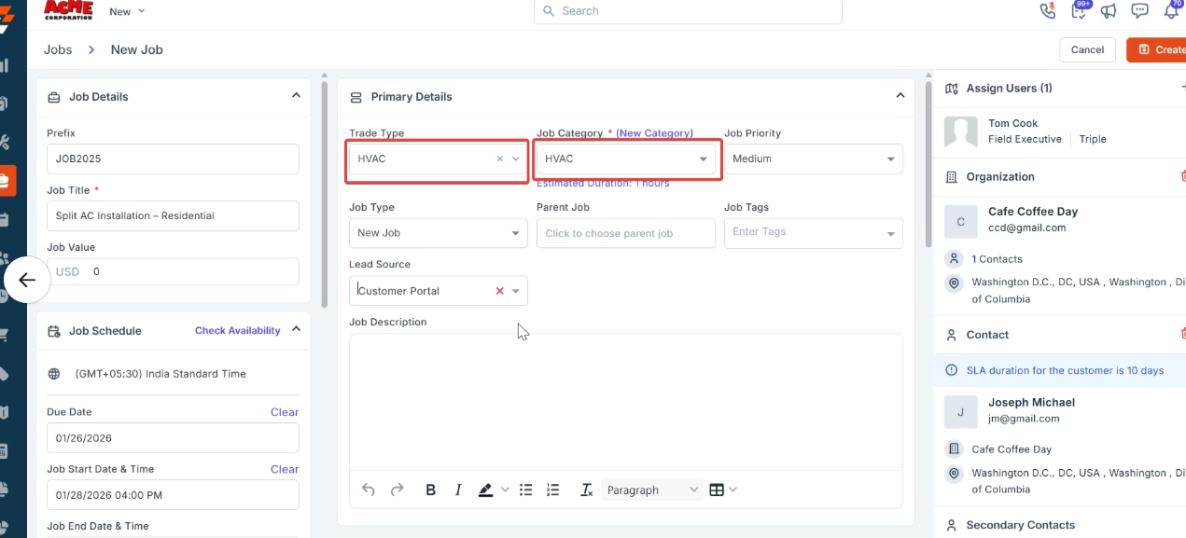The image size is (1186, 538).
Task: Click the Cancel button
Action: (x=1087, y=49)
